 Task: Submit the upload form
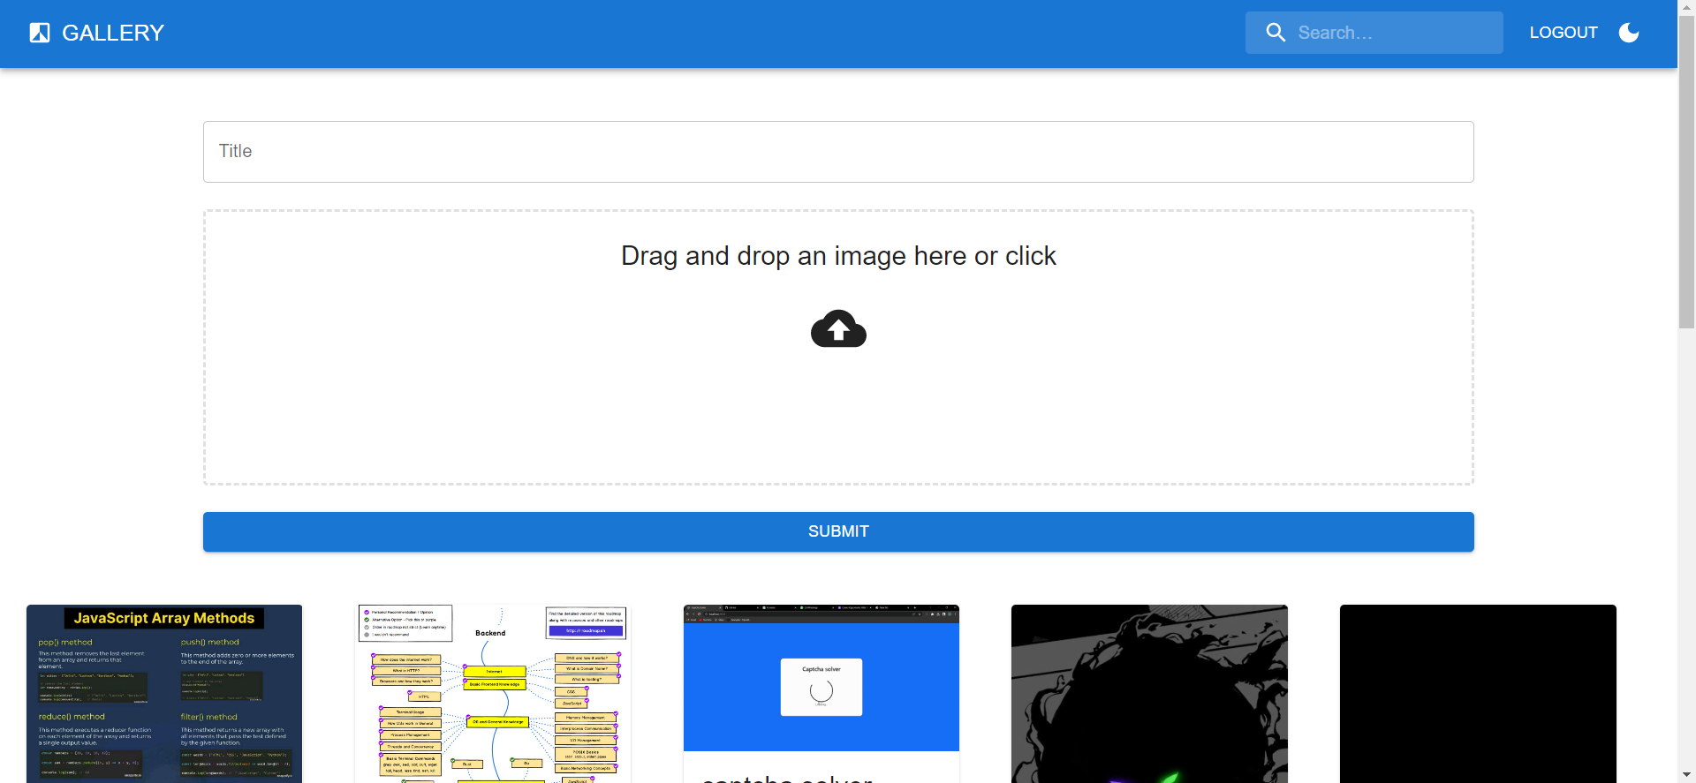838,531
